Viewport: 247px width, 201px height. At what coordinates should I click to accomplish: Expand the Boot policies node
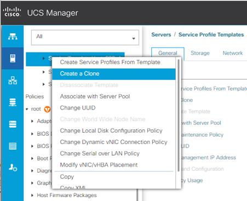click(x=32, y=158)
